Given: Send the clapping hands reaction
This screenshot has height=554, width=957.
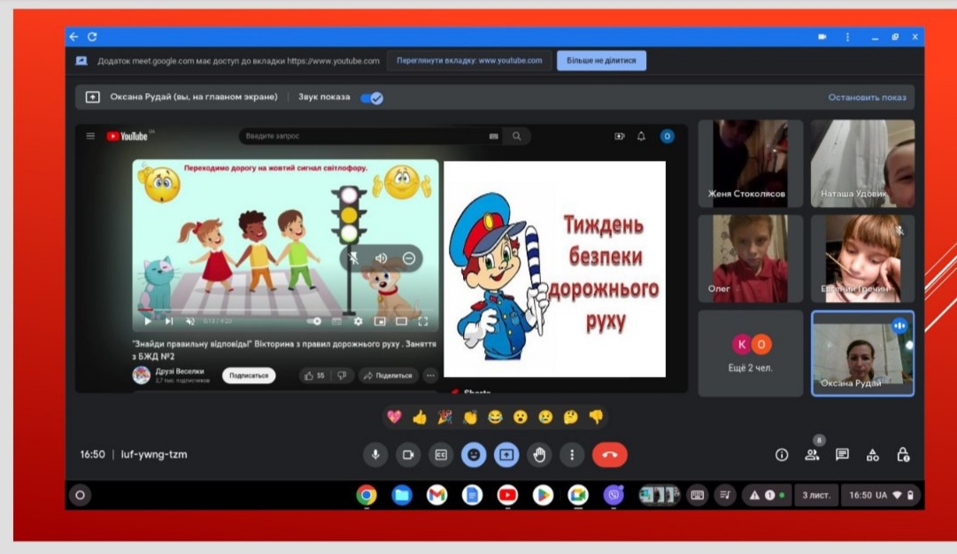Looking at the screenshot, I should [470, 417].
